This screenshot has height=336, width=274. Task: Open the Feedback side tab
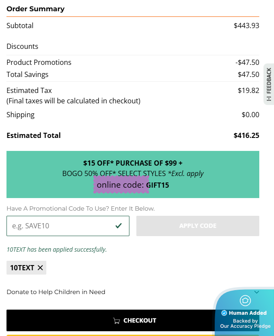click(x=269, y=81)
